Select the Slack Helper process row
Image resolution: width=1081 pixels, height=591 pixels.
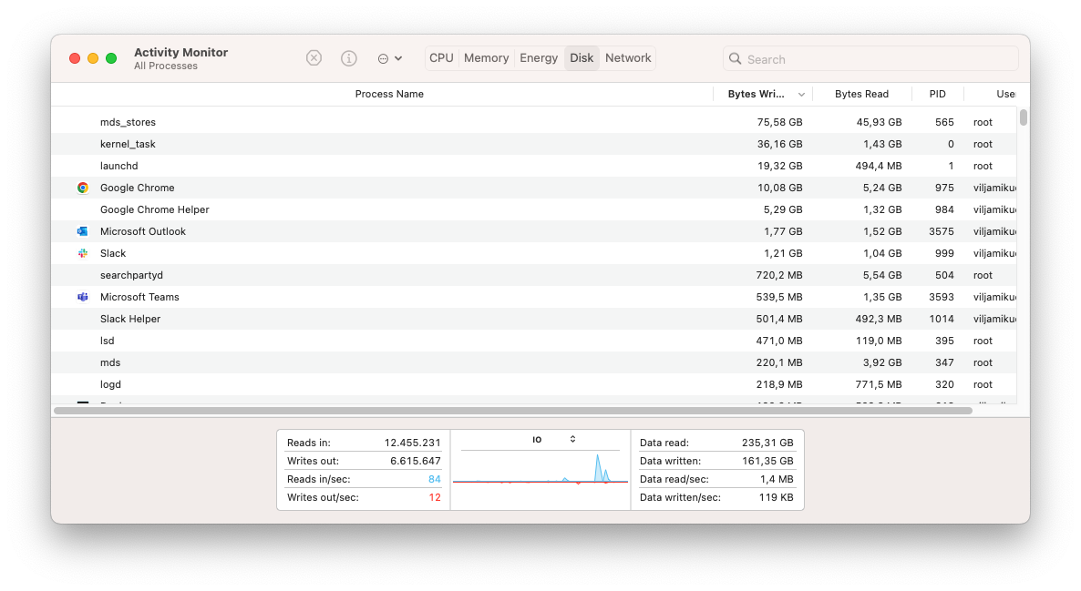[x=534, y=319]
